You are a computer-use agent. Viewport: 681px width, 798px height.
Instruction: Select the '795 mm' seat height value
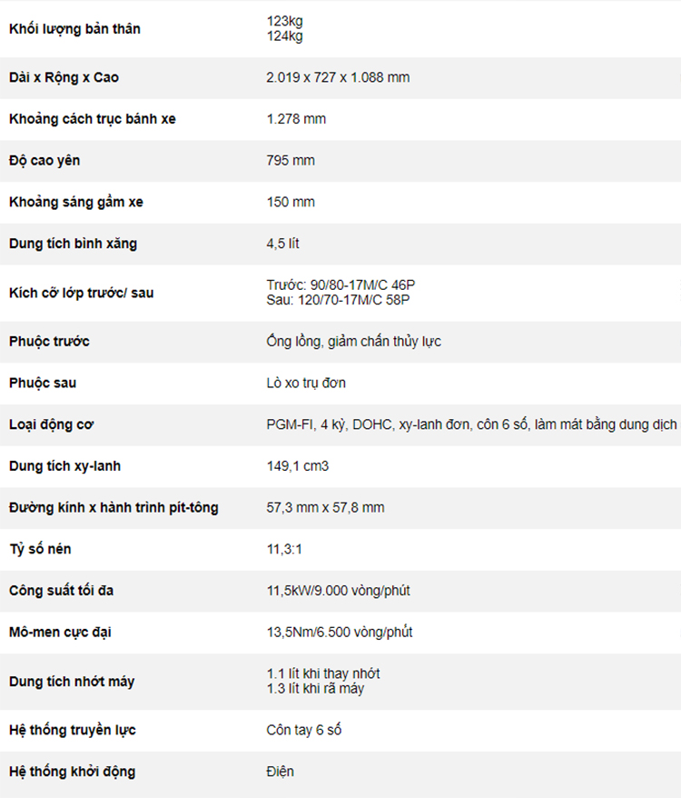291,160
